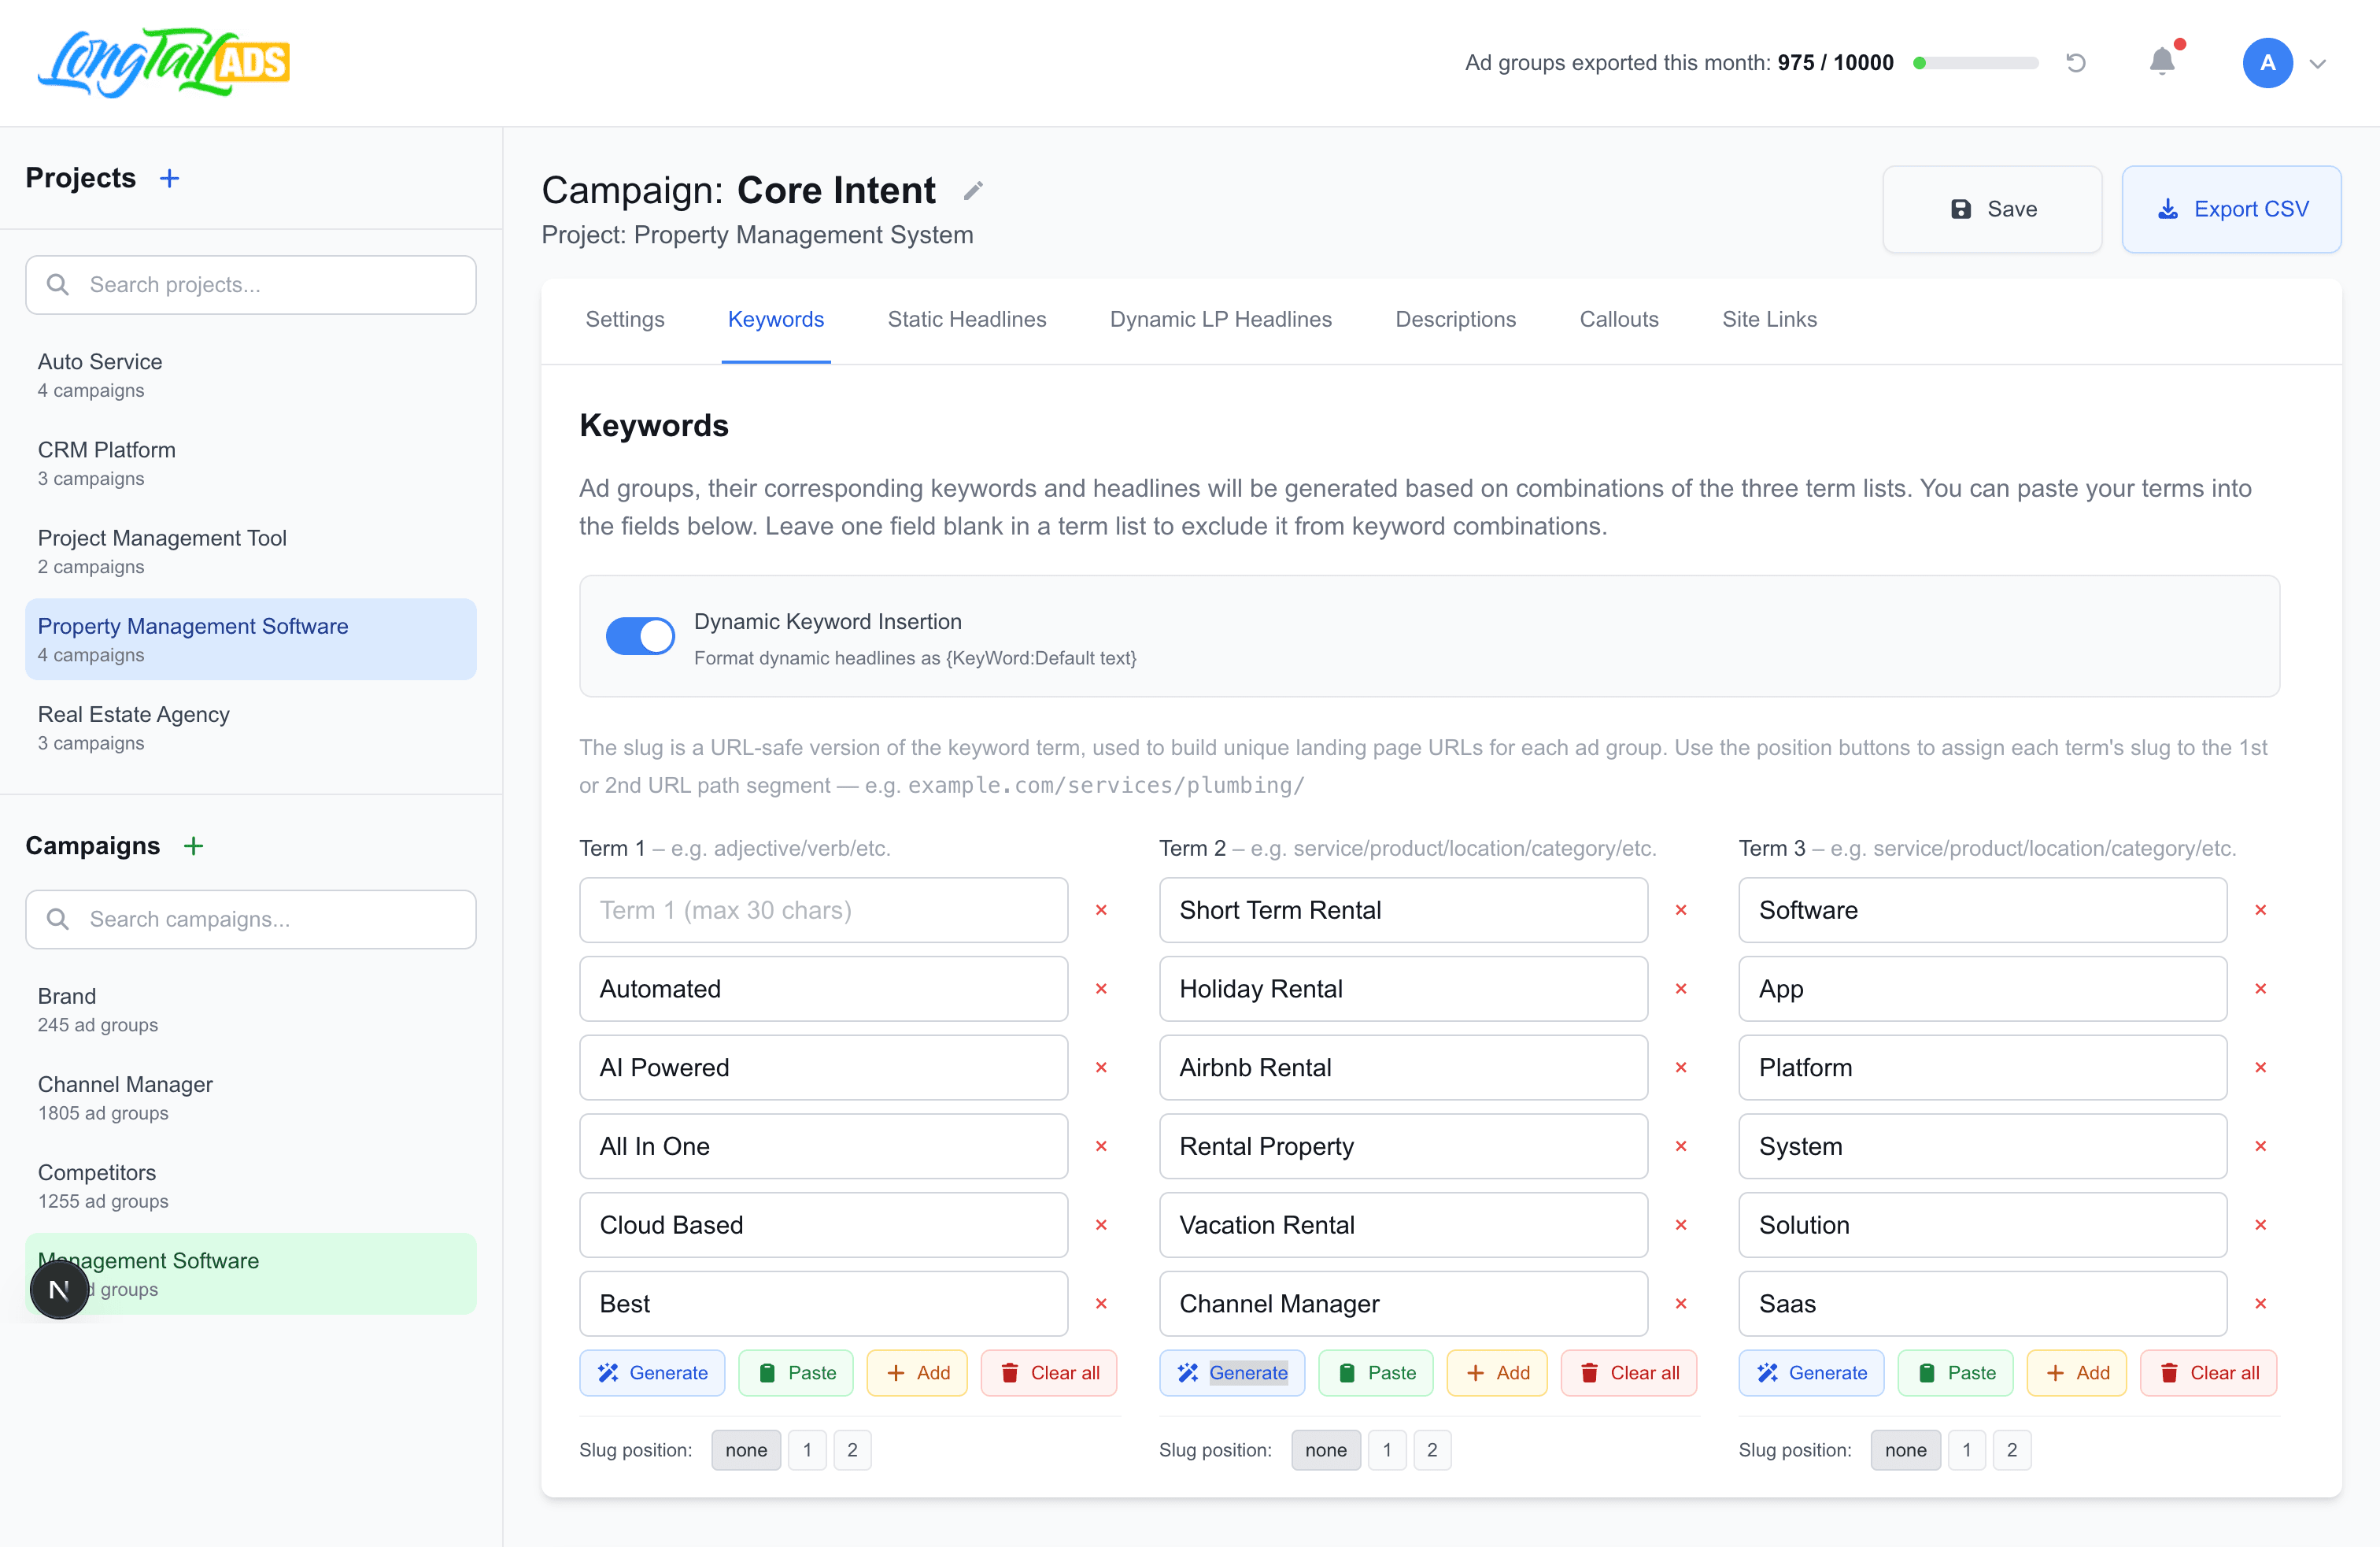
Task: Delete the Solution term
Action: [x=2261, y=1225]
